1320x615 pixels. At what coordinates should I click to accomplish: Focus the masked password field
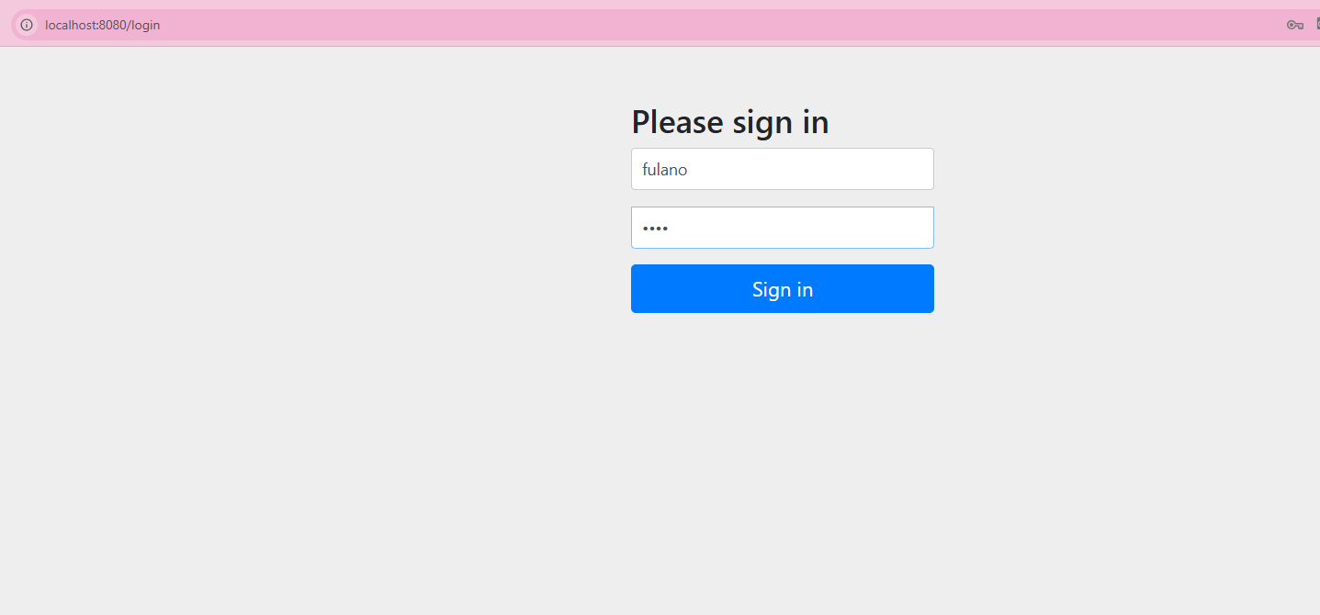pyautogui.click(x=783, y=228)
